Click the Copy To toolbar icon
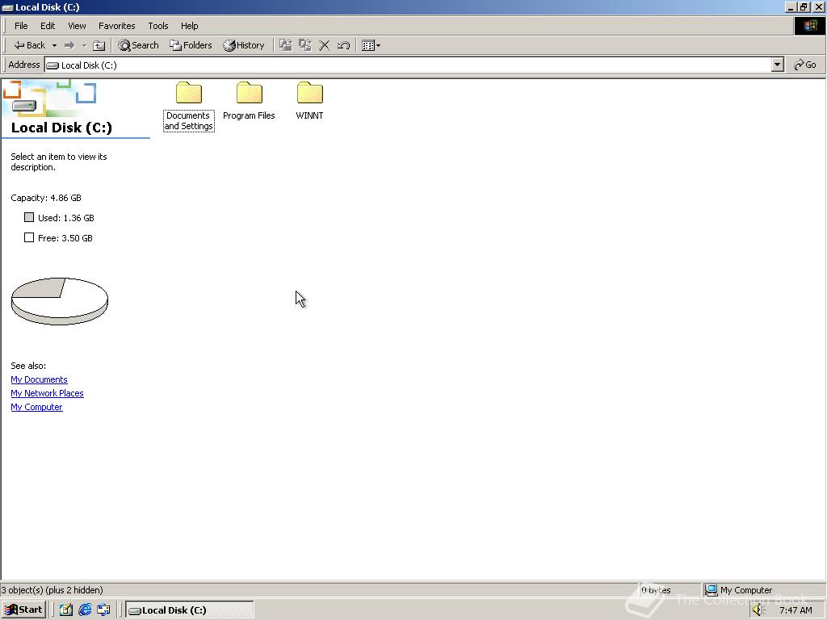Image resolution: width=827 pixels, height=620 pixels. (304, 45)
